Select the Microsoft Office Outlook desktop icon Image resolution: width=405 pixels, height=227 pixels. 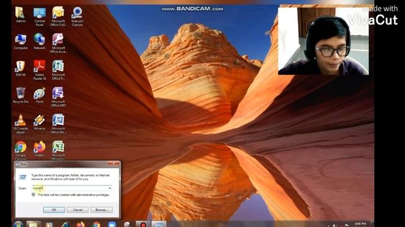tap(58, 16)
